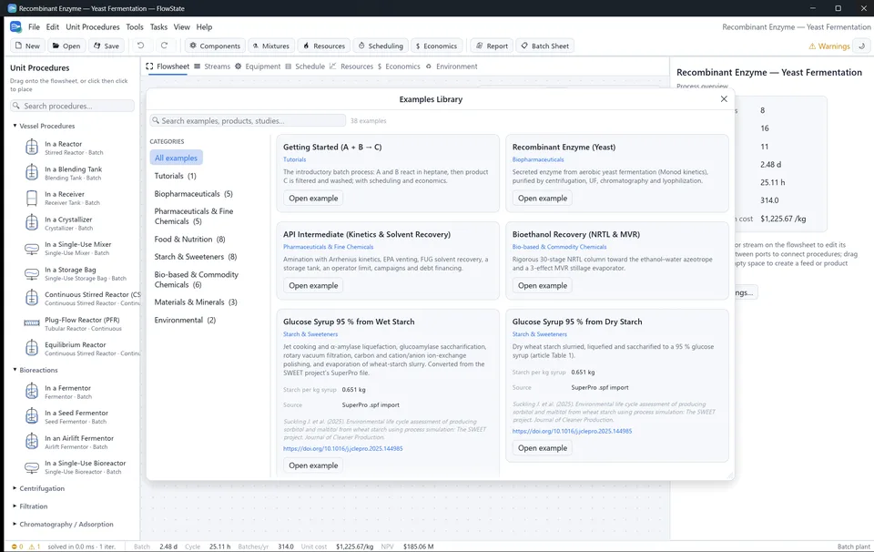
Task: Switch to the Equipment tab
Action: [x=258, y=66]
